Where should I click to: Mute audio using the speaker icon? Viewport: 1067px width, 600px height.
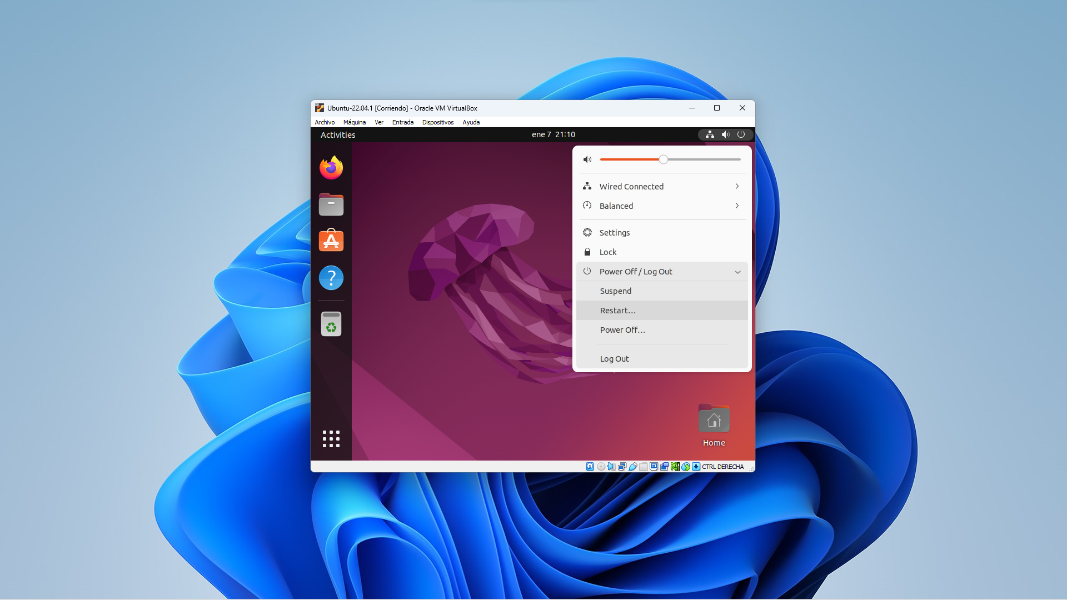[x=587, y=159]
